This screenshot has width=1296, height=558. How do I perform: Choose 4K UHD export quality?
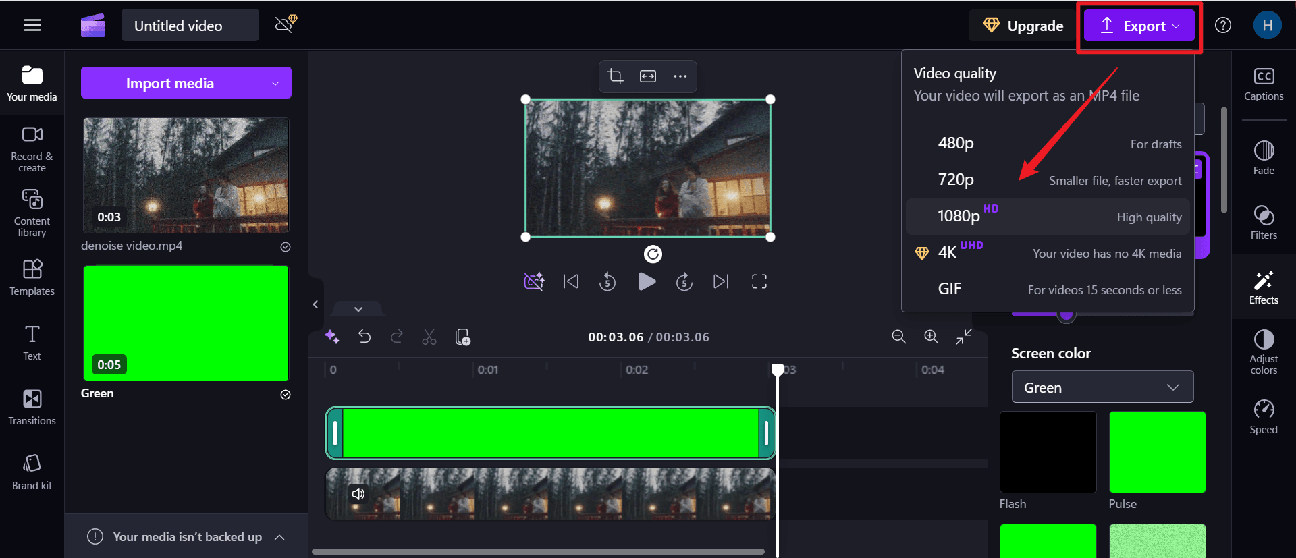tap(1048, 253)
